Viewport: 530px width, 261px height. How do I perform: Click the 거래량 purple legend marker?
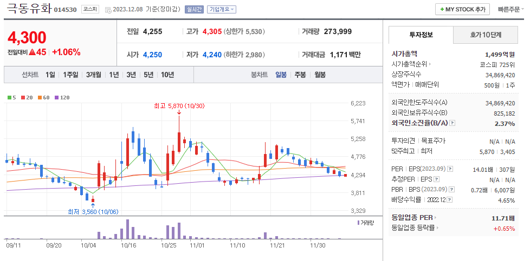[x=359, y=223]
